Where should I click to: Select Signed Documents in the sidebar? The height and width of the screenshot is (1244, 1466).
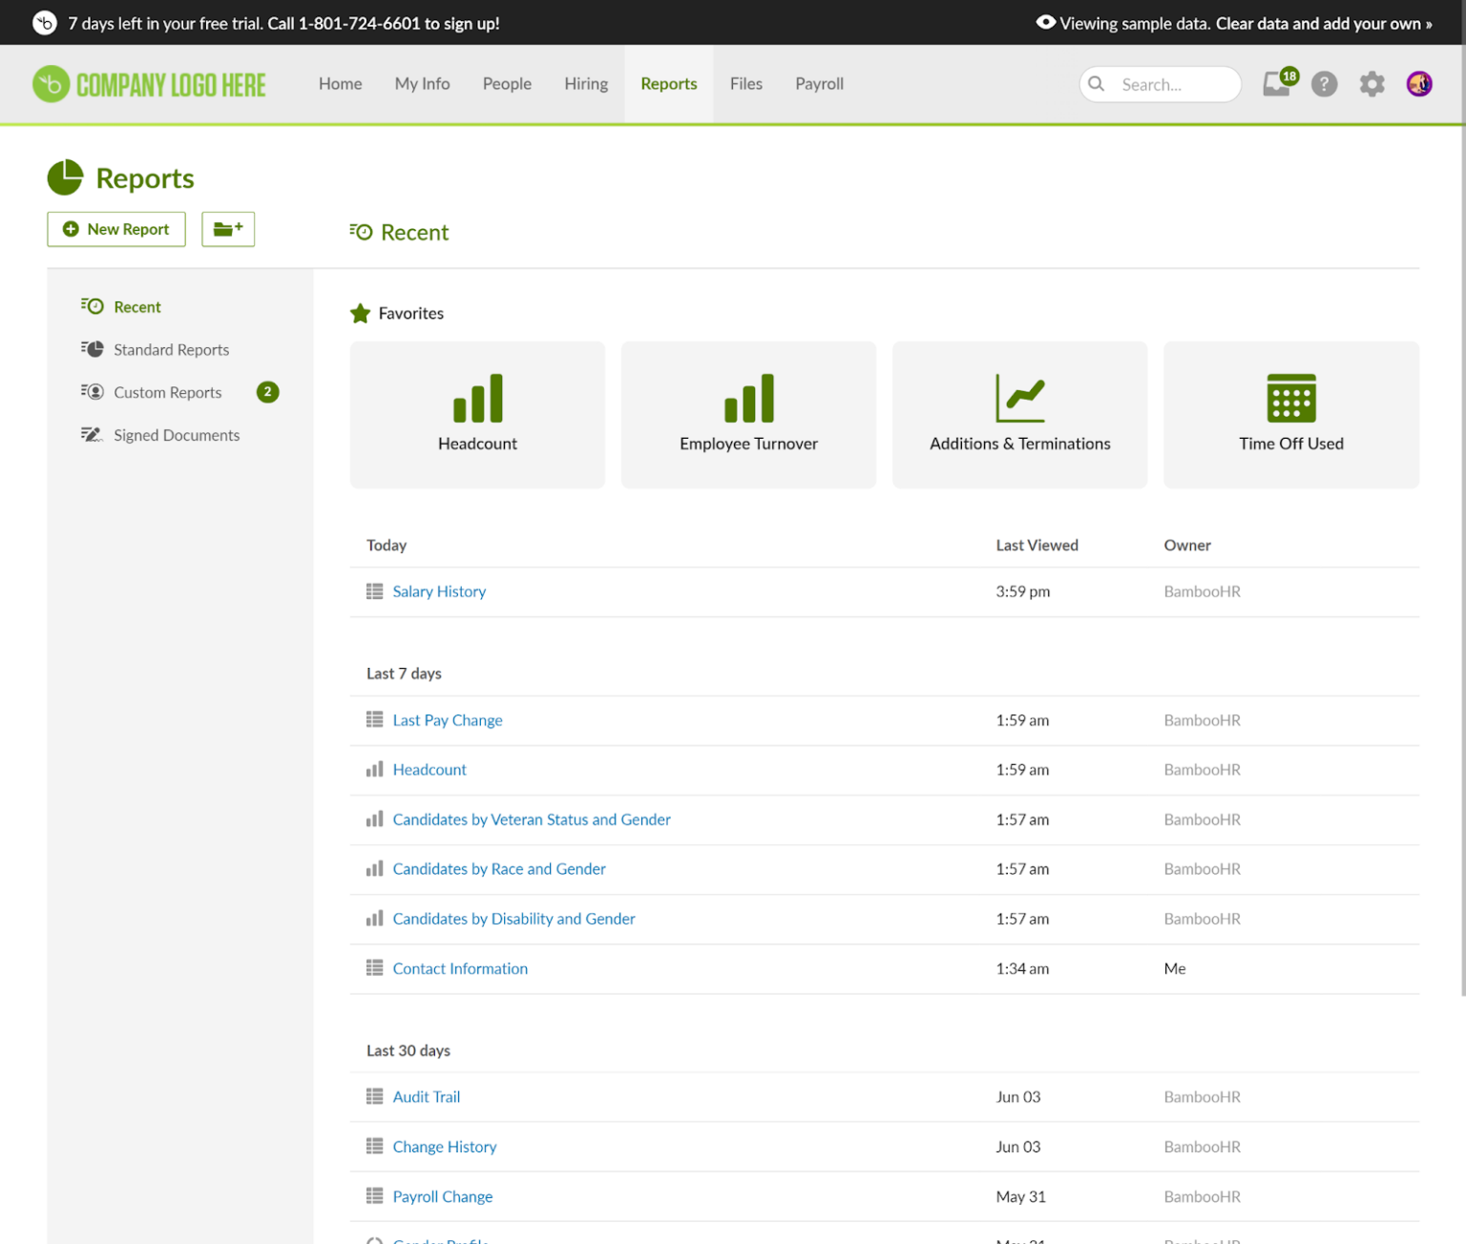click(x=177, y=435)
